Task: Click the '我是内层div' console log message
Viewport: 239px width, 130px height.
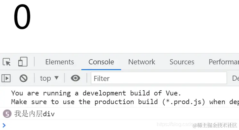Action: 35,113
